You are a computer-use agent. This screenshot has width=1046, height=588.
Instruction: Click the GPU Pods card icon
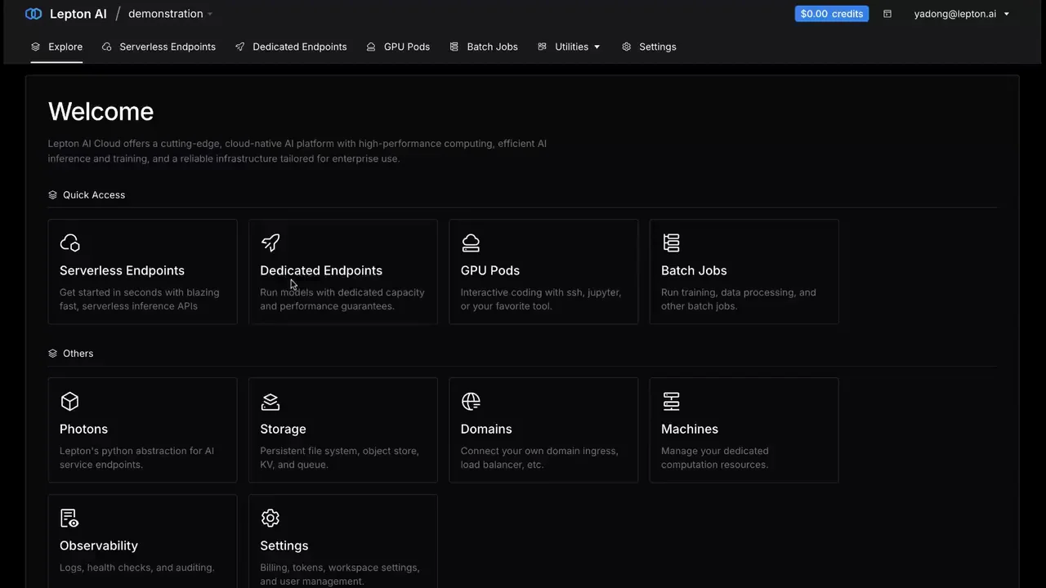(471, 243)
